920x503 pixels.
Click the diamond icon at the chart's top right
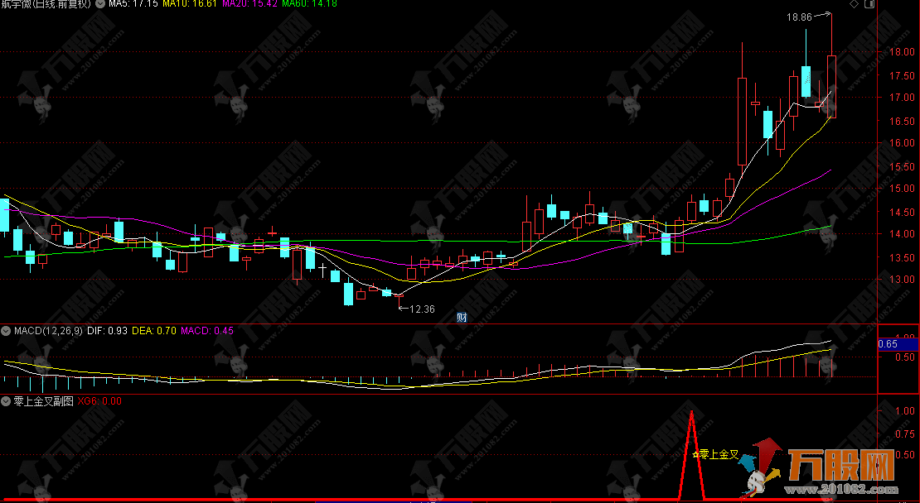click(855, 4)
